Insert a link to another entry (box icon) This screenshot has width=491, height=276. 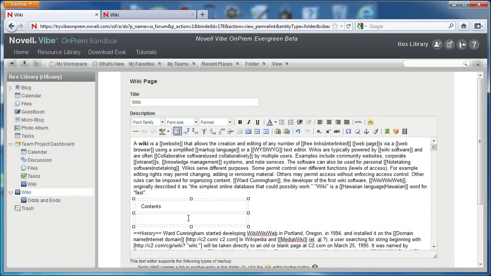tap(396, 131)
